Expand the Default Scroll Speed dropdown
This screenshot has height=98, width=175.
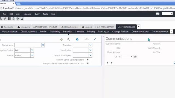click(x=91, y=55)
